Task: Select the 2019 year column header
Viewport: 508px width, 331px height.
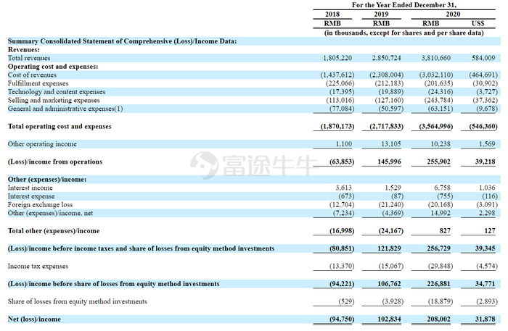Action: click(381, 14)
